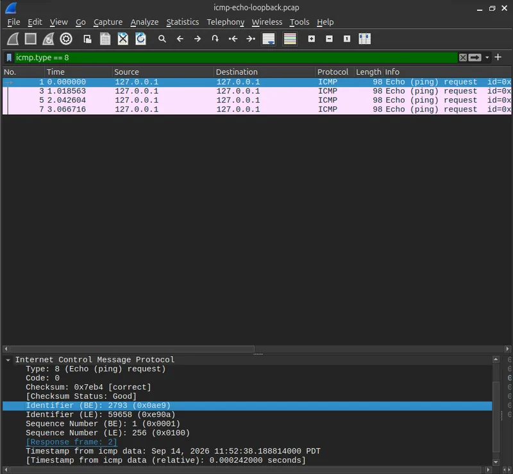
Task: Sort by the Time column header
Action: pos(78,72)
